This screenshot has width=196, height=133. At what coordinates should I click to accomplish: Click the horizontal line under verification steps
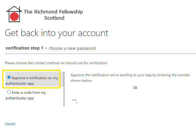(x=100, y=54)
